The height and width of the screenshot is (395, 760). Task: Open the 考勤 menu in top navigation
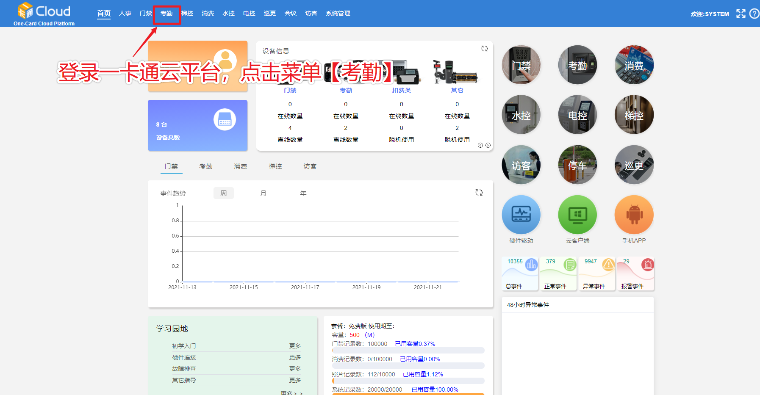pyautogui.click(x=166, y=14)
